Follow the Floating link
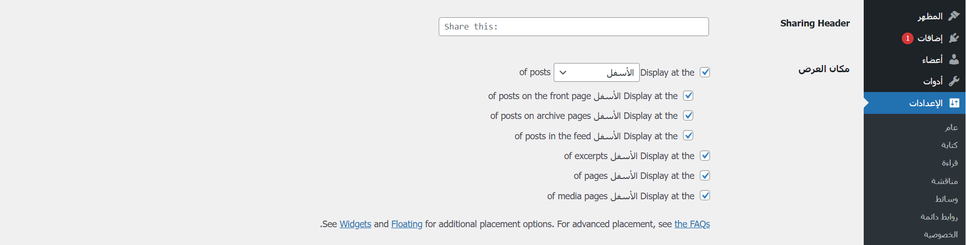The width and height of the screenshot is (966, 245). coord(407,224)
